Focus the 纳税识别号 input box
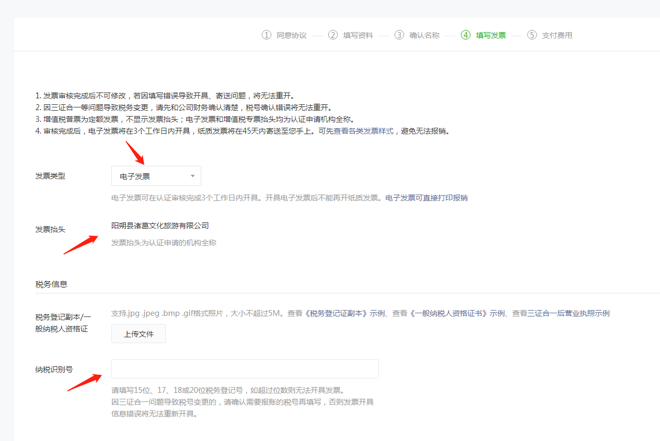This screenshot has width=660, height=441. tap(245, 368)
